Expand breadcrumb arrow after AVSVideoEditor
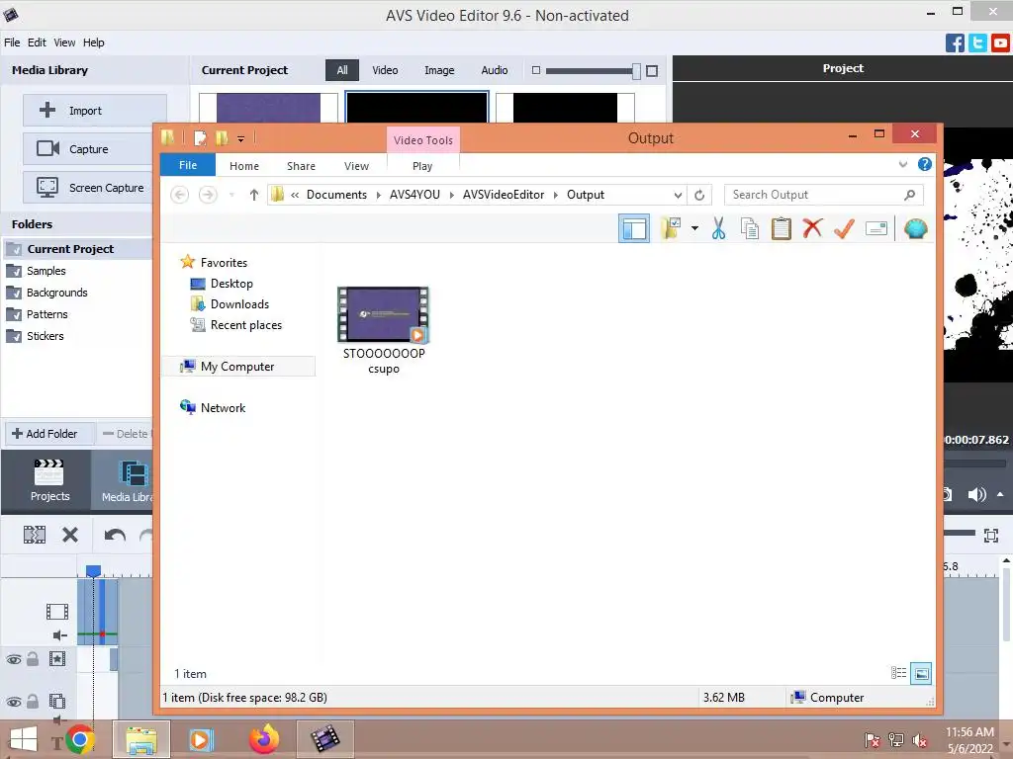This screenshot has width=1013, height=759. click(x=556, y=195)
